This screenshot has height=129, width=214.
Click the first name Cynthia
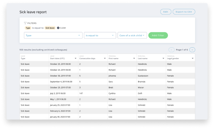tap(112, 94)
